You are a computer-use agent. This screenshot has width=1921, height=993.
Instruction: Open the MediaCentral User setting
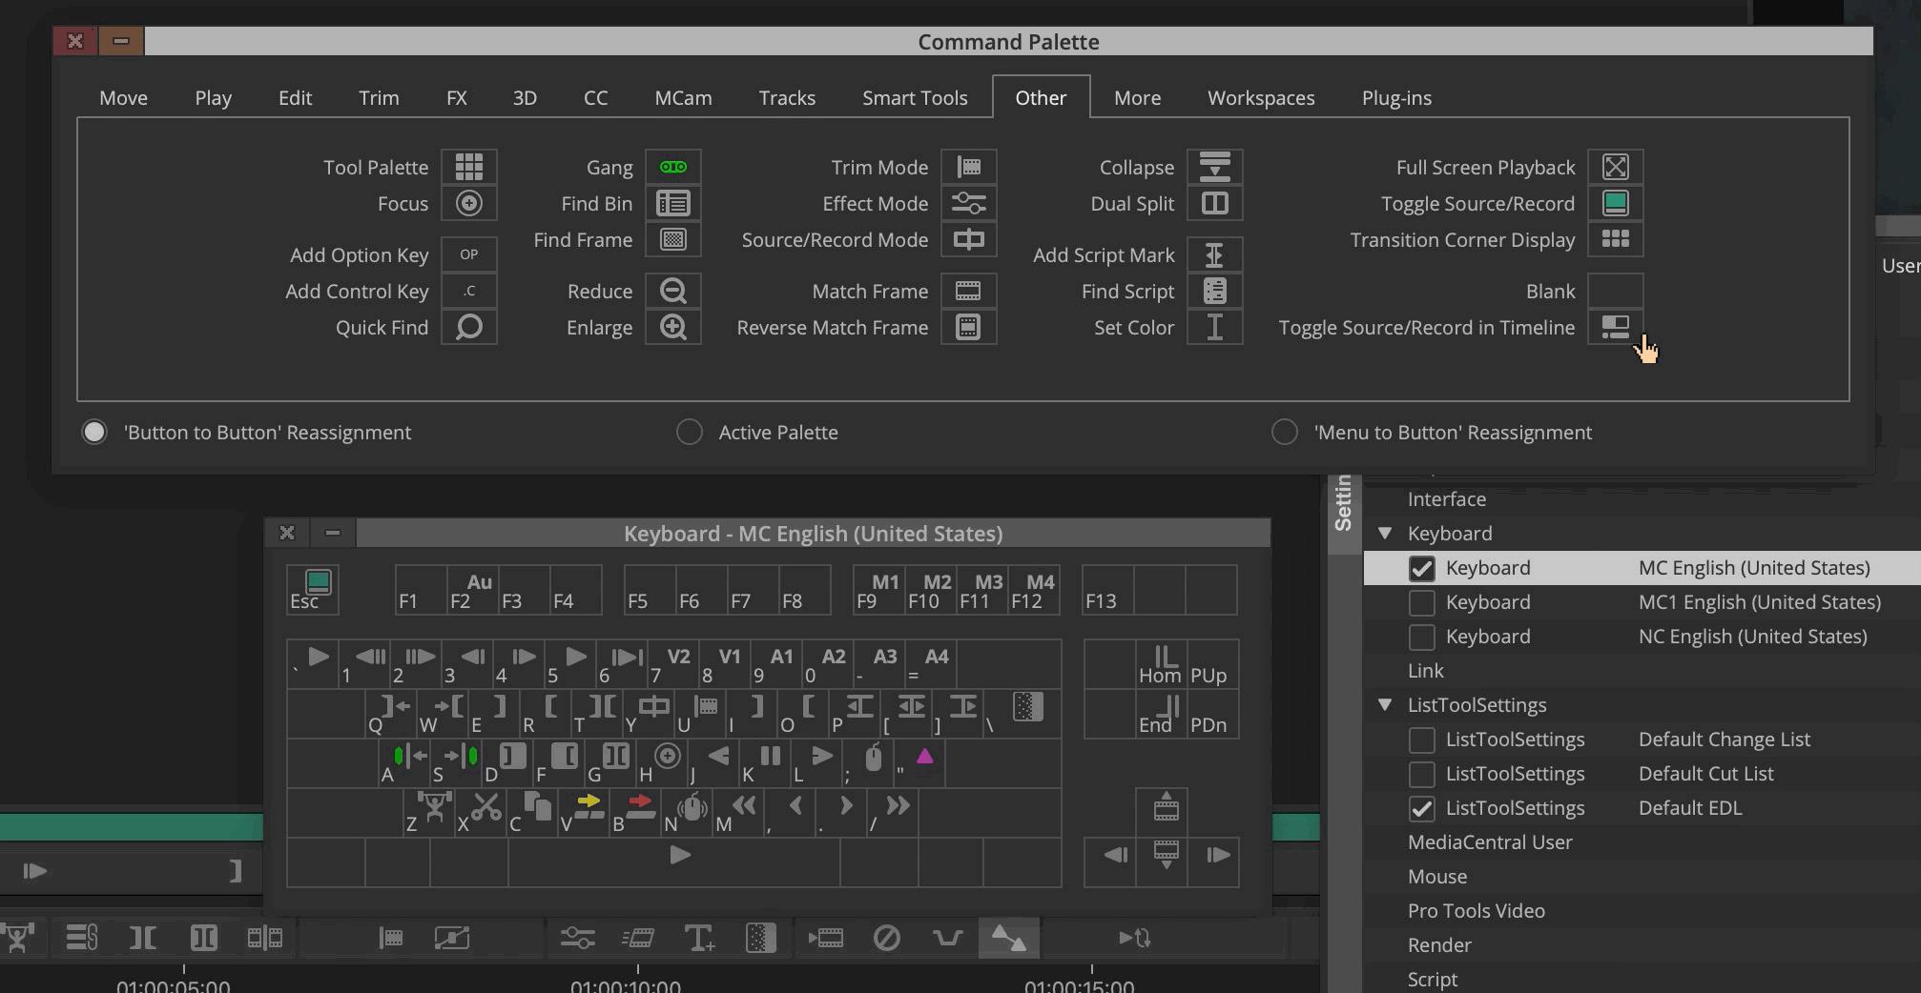coord(1489,842)
